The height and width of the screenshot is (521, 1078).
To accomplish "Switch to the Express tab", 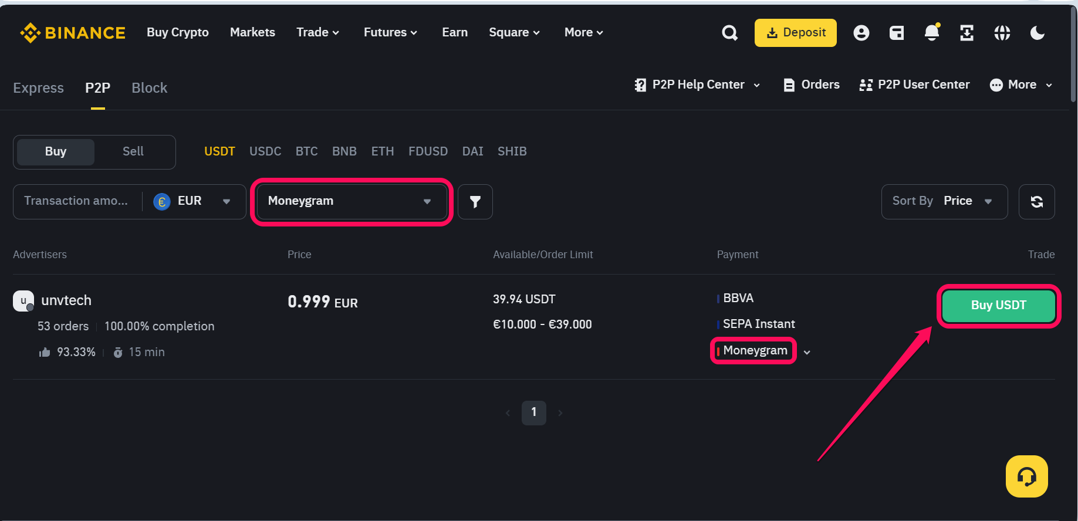I will coord(38,88).
